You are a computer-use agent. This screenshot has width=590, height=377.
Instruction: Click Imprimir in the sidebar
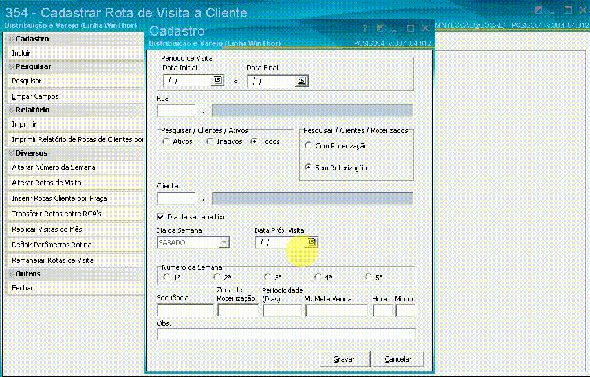pos(75,124)
